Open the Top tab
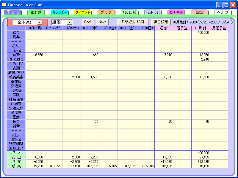The height and width of the screenshot is (178, 238). coord(13,12)
